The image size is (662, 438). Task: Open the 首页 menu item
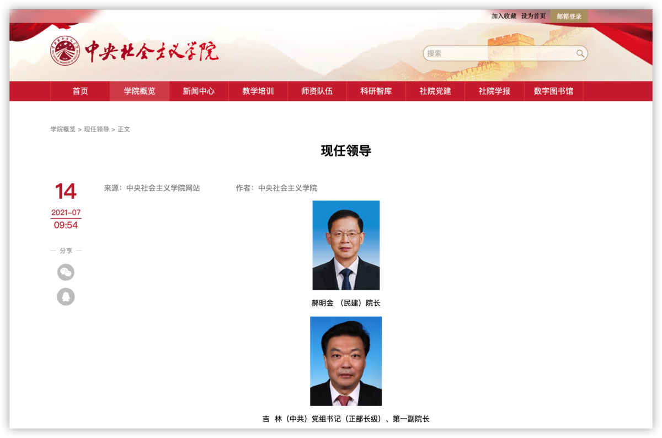click(x=80, y=91)
